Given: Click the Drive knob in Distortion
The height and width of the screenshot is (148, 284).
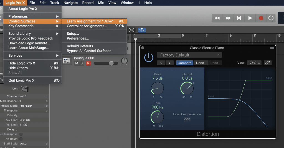Looking at the screenshot, I should 157,88.
